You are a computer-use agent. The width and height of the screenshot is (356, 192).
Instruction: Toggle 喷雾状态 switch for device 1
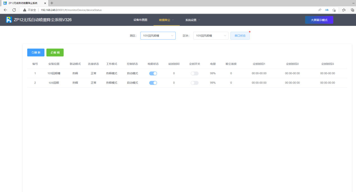coord(153,73)
